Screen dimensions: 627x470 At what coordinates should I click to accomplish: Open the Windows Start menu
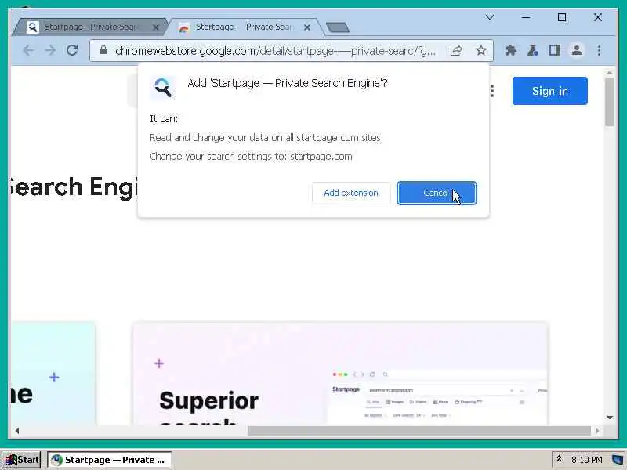click(21, 460)
